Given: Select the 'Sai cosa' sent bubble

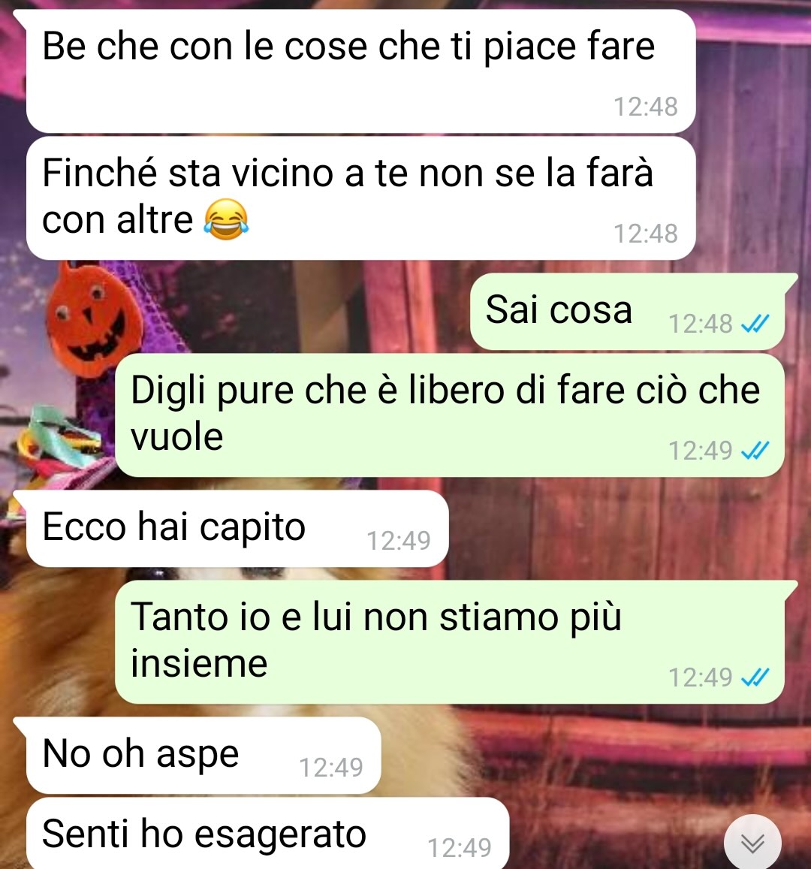Looking at the screenshot, I should (x=628, y=311).
